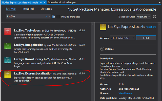
Task: Click the LazZiya.ImageResize package icon
Action: 7,46
